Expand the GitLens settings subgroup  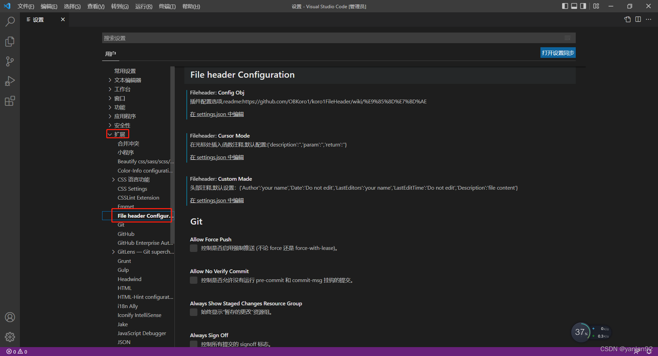tap(113, 252)
